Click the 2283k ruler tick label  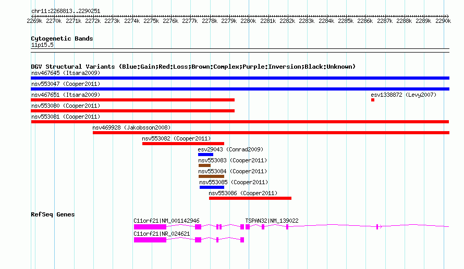click(x=307, y=21)
